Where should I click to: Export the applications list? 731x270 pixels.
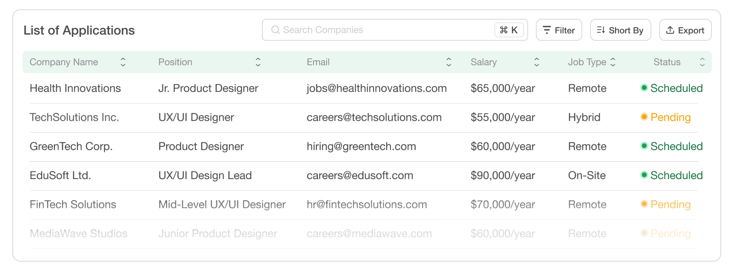[685, 30]
